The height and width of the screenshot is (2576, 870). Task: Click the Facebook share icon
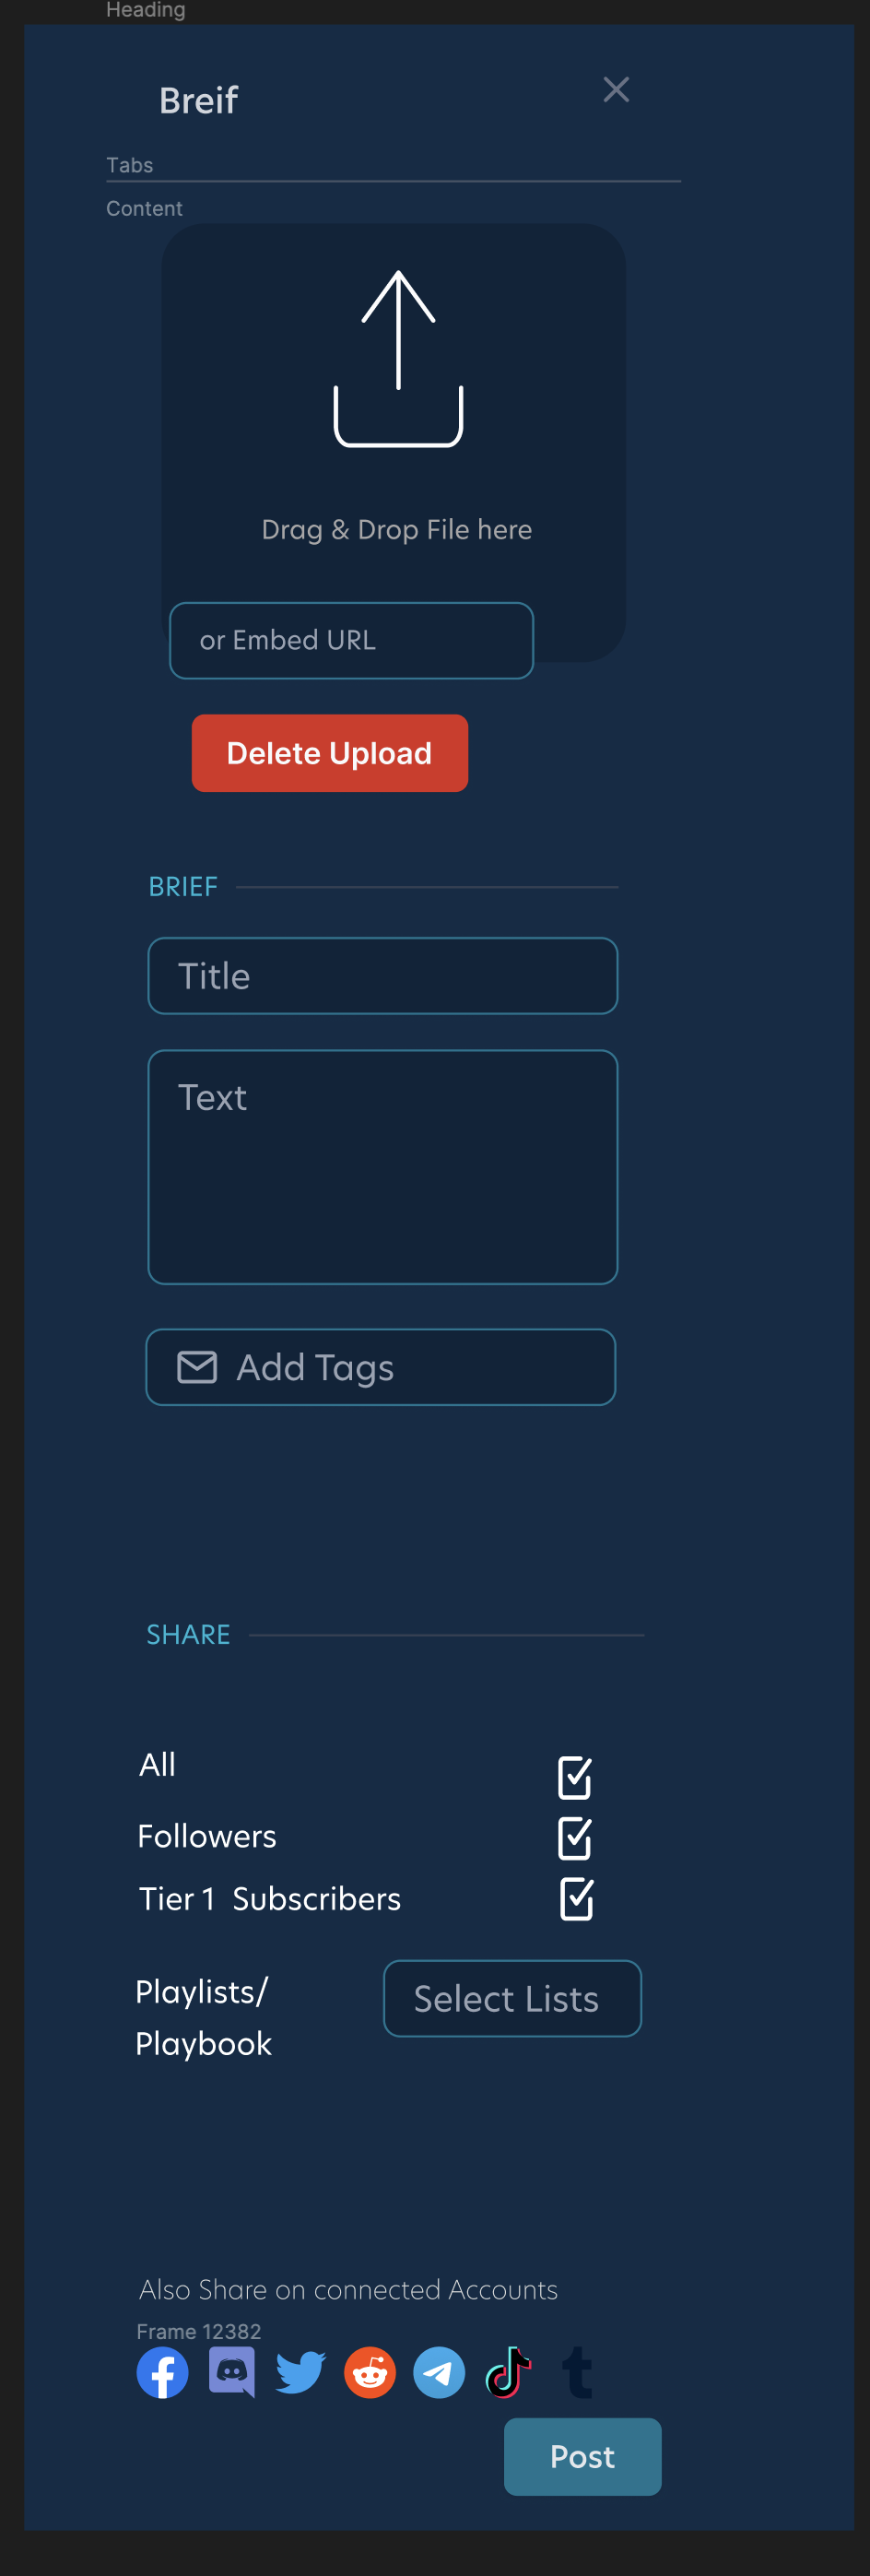click(163, 2371)
